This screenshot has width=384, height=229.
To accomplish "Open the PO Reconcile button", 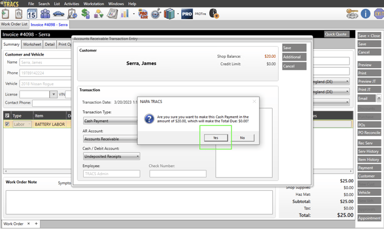I will pyautogui.click(x=369, y=133).
